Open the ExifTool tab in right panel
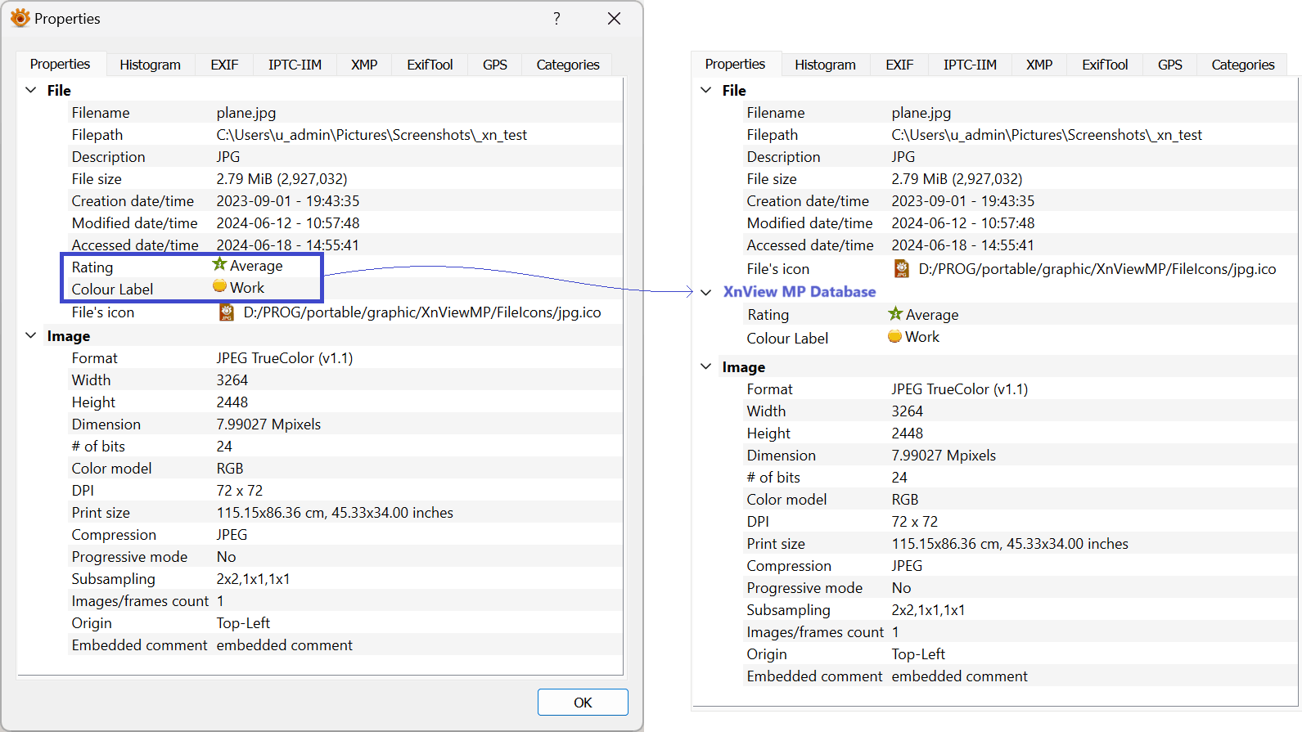The image size is (1302, 732). pos(1105,65)
